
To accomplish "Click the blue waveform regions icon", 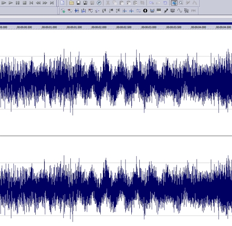I will tap(77, 11).
